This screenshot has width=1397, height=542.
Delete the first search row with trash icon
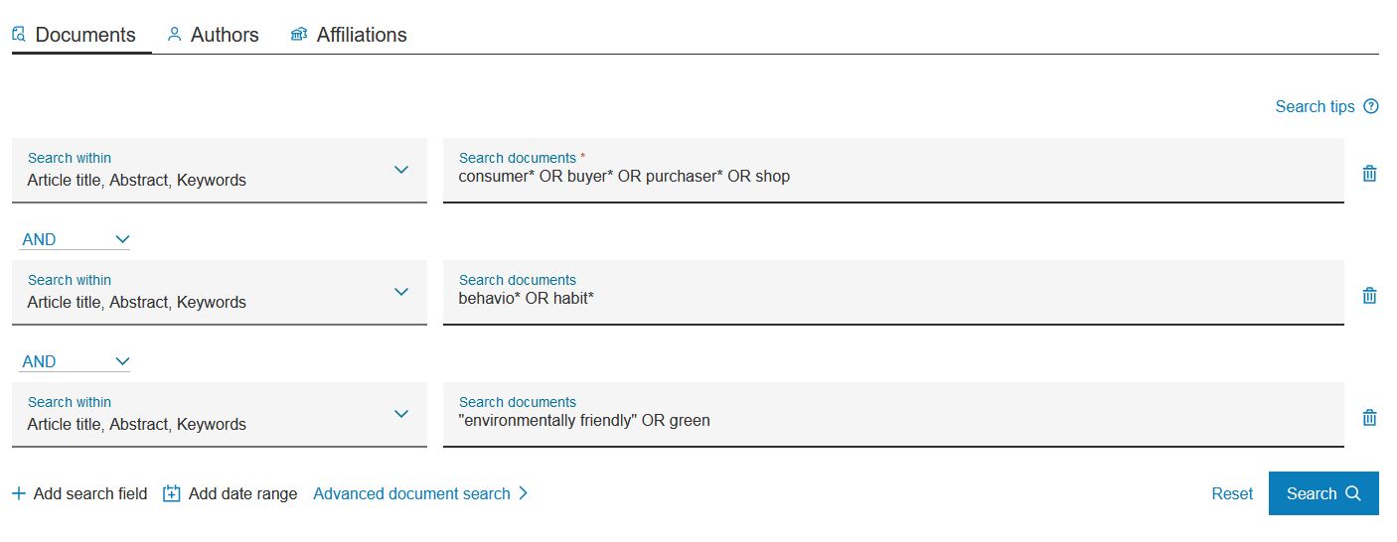(1369, 173)
